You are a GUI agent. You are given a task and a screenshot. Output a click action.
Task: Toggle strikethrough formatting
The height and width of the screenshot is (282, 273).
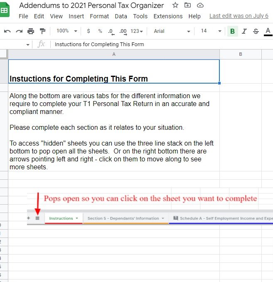256,31
